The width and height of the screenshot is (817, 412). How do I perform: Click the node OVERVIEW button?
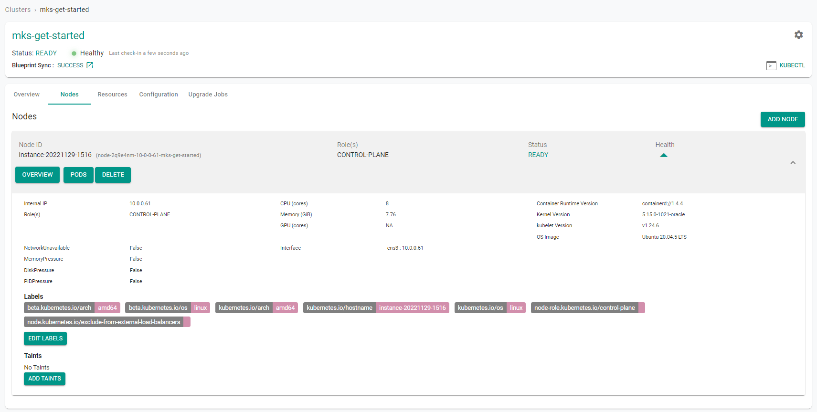[x=37, y=175]
